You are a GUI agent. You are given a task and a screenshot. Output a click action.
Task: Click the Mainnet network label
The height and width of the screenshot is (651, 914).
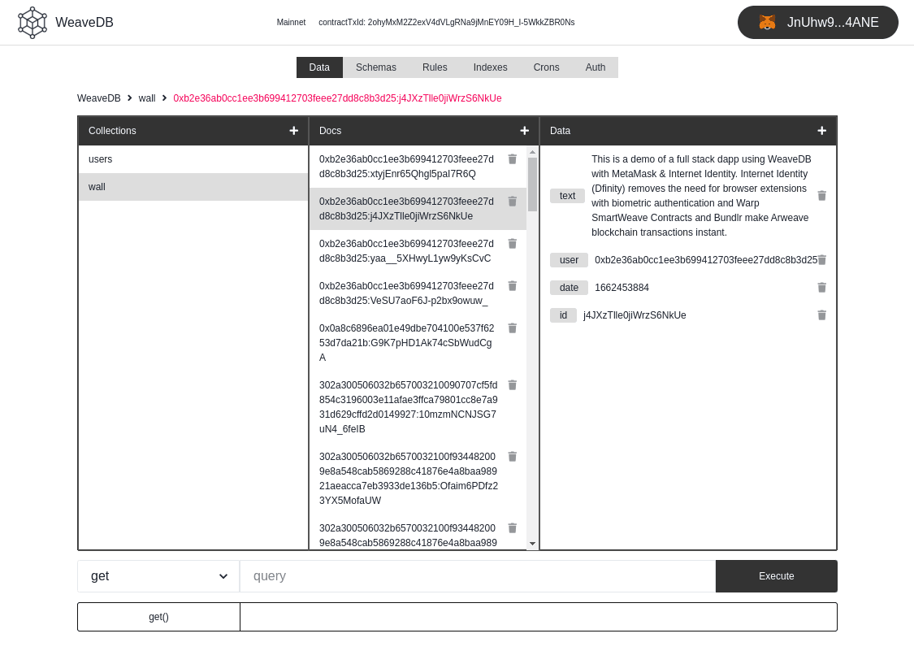pyautogui.click(x=291, y=22)
